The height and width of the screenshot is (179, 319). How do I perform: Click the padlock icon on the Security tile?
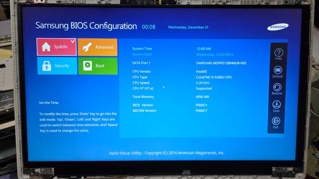[x=47, y=66]
